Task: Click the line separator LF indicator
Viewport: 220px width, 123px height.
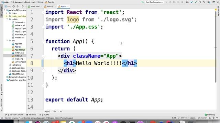Action: [178, 118]
